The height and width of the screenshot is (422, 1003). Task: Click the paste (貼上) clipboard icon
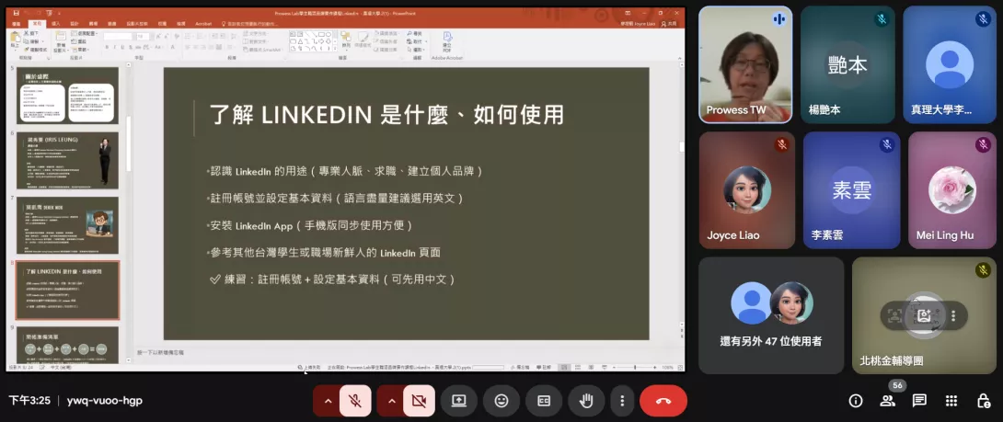(x=15, y=39)
